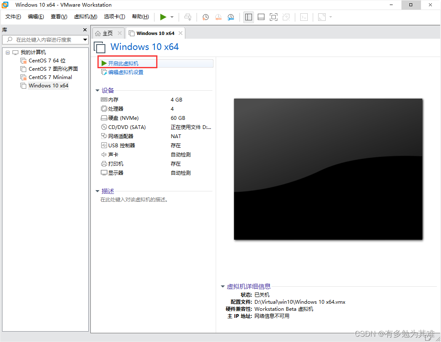
Task: Select the 网络适配器 device row
Action: tap(156, 136)
